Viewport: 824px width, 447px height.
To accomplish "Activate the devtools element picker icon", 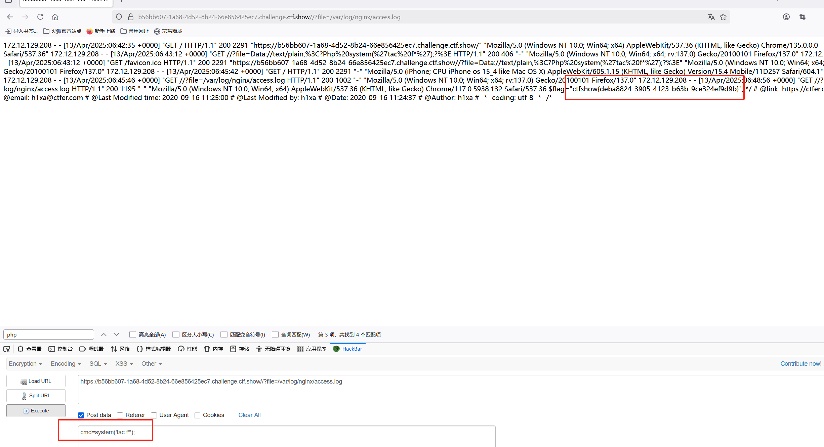I will pyautogui.click(x=7, y=349).
